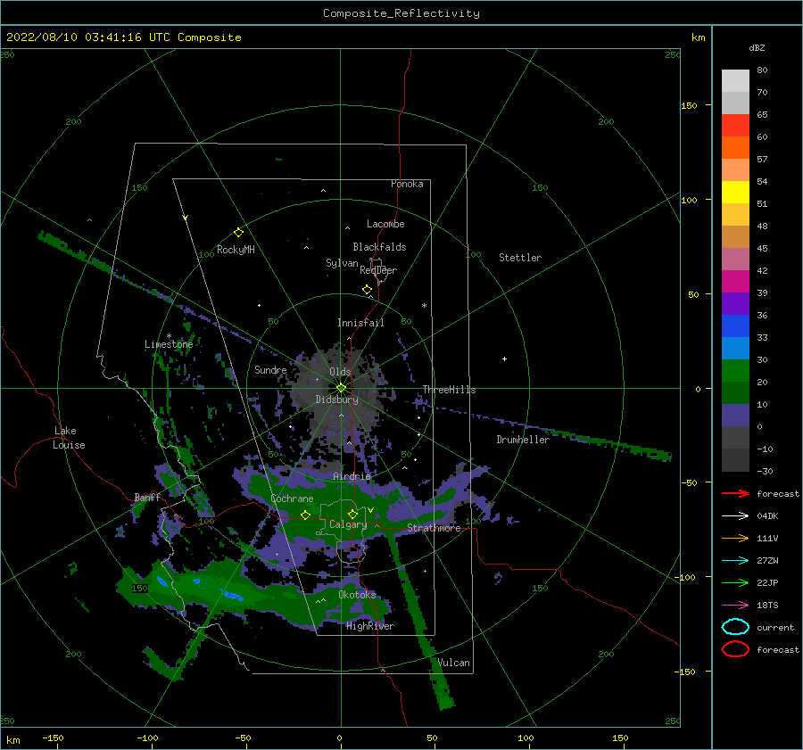Click the red forecast arrow legend icon

(x=735, y=493)
